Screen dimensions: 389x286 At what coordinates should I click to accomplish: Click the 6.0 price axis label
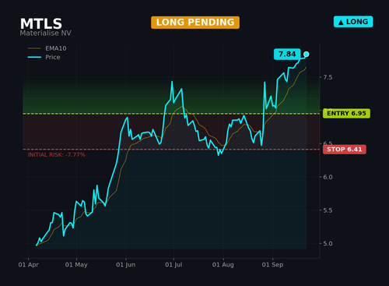click(x=328, y=177)
